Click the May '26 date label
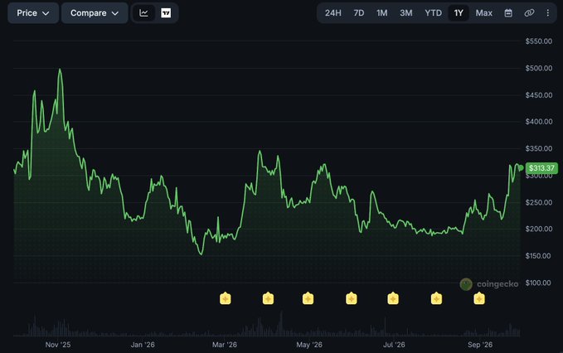 (309, 345)
